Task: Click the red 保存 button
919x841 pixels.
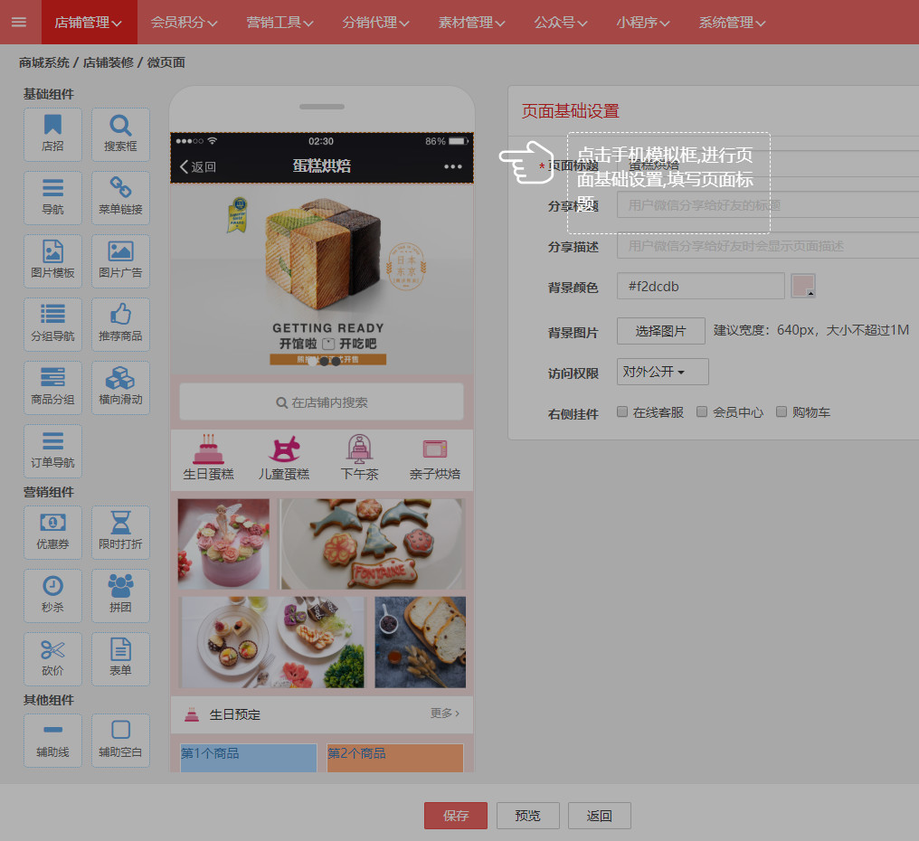Action: tap(456, 816)
